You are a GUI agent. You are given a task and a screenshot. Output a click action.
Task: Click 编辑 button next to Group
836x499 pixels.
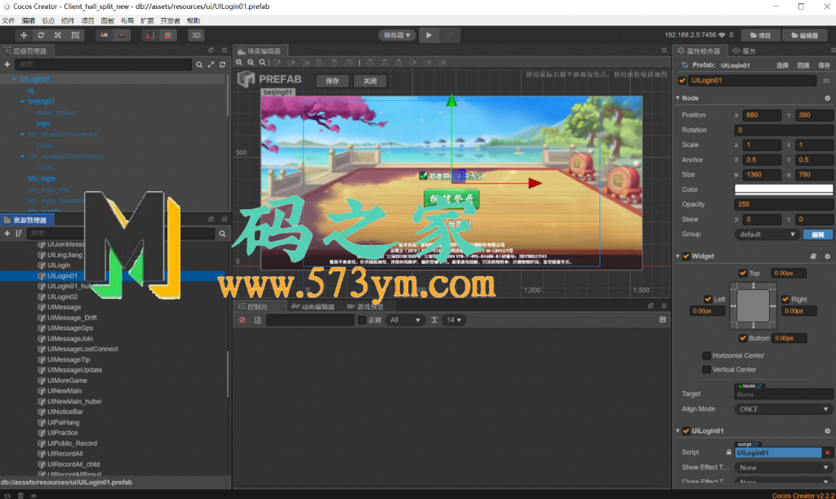coord(817,234)
